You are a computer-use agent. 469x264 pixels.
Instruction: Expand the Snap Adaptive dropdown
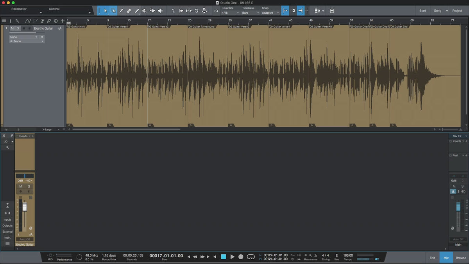[270, 13]
